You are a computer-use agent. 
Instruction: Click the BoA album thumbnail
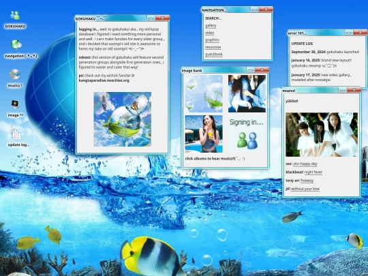(204, 134)
